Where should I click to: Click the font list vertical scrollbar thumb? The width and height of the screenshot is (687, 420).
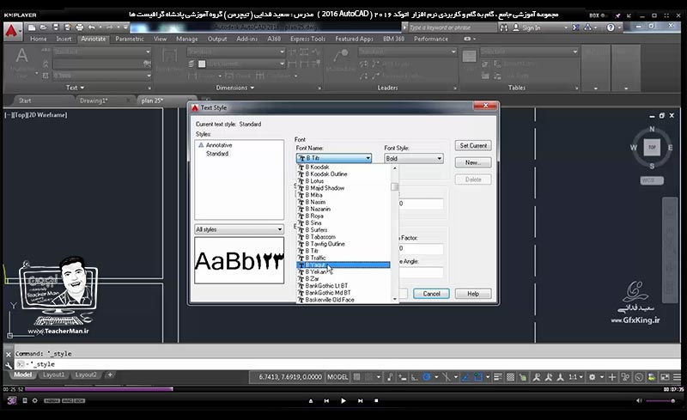394,186
